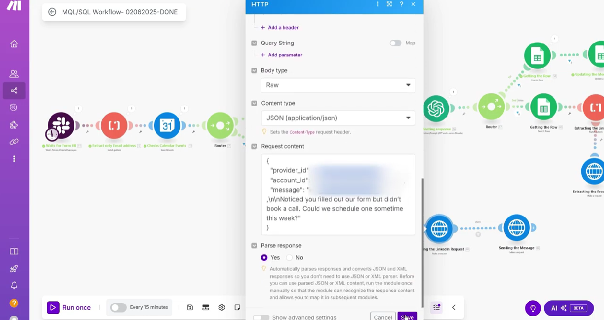Click the scenario name 'MQL/SQL Workflow- 02062025-DONE'
This screenshot has width=604, height=320.
tap(120, 12)
